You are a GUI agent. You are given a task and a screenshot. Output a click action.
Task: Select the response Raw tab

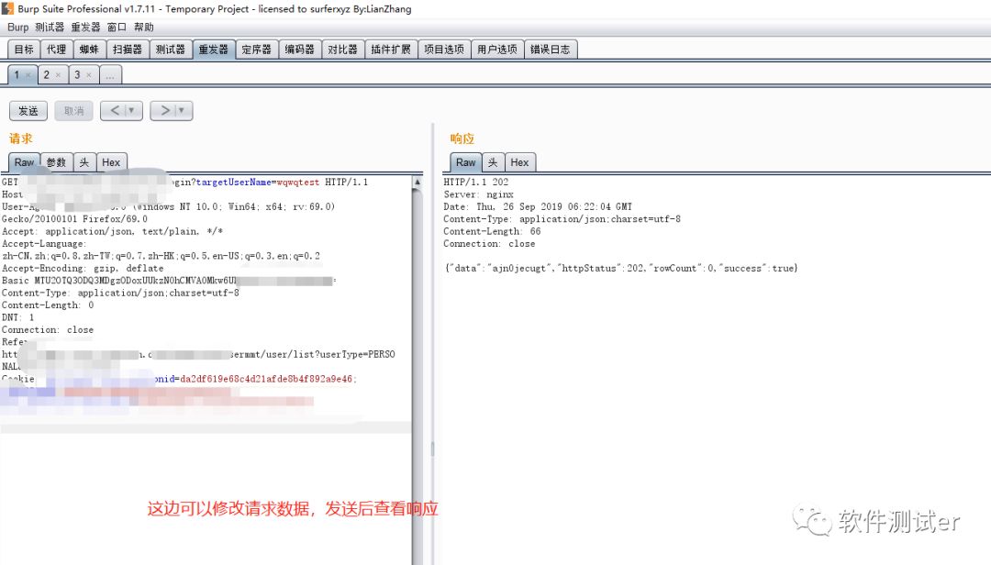click(466, 162)
